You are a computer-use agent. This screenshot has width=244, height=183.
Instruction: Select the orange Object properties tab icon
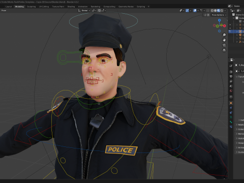pos(231,103)
